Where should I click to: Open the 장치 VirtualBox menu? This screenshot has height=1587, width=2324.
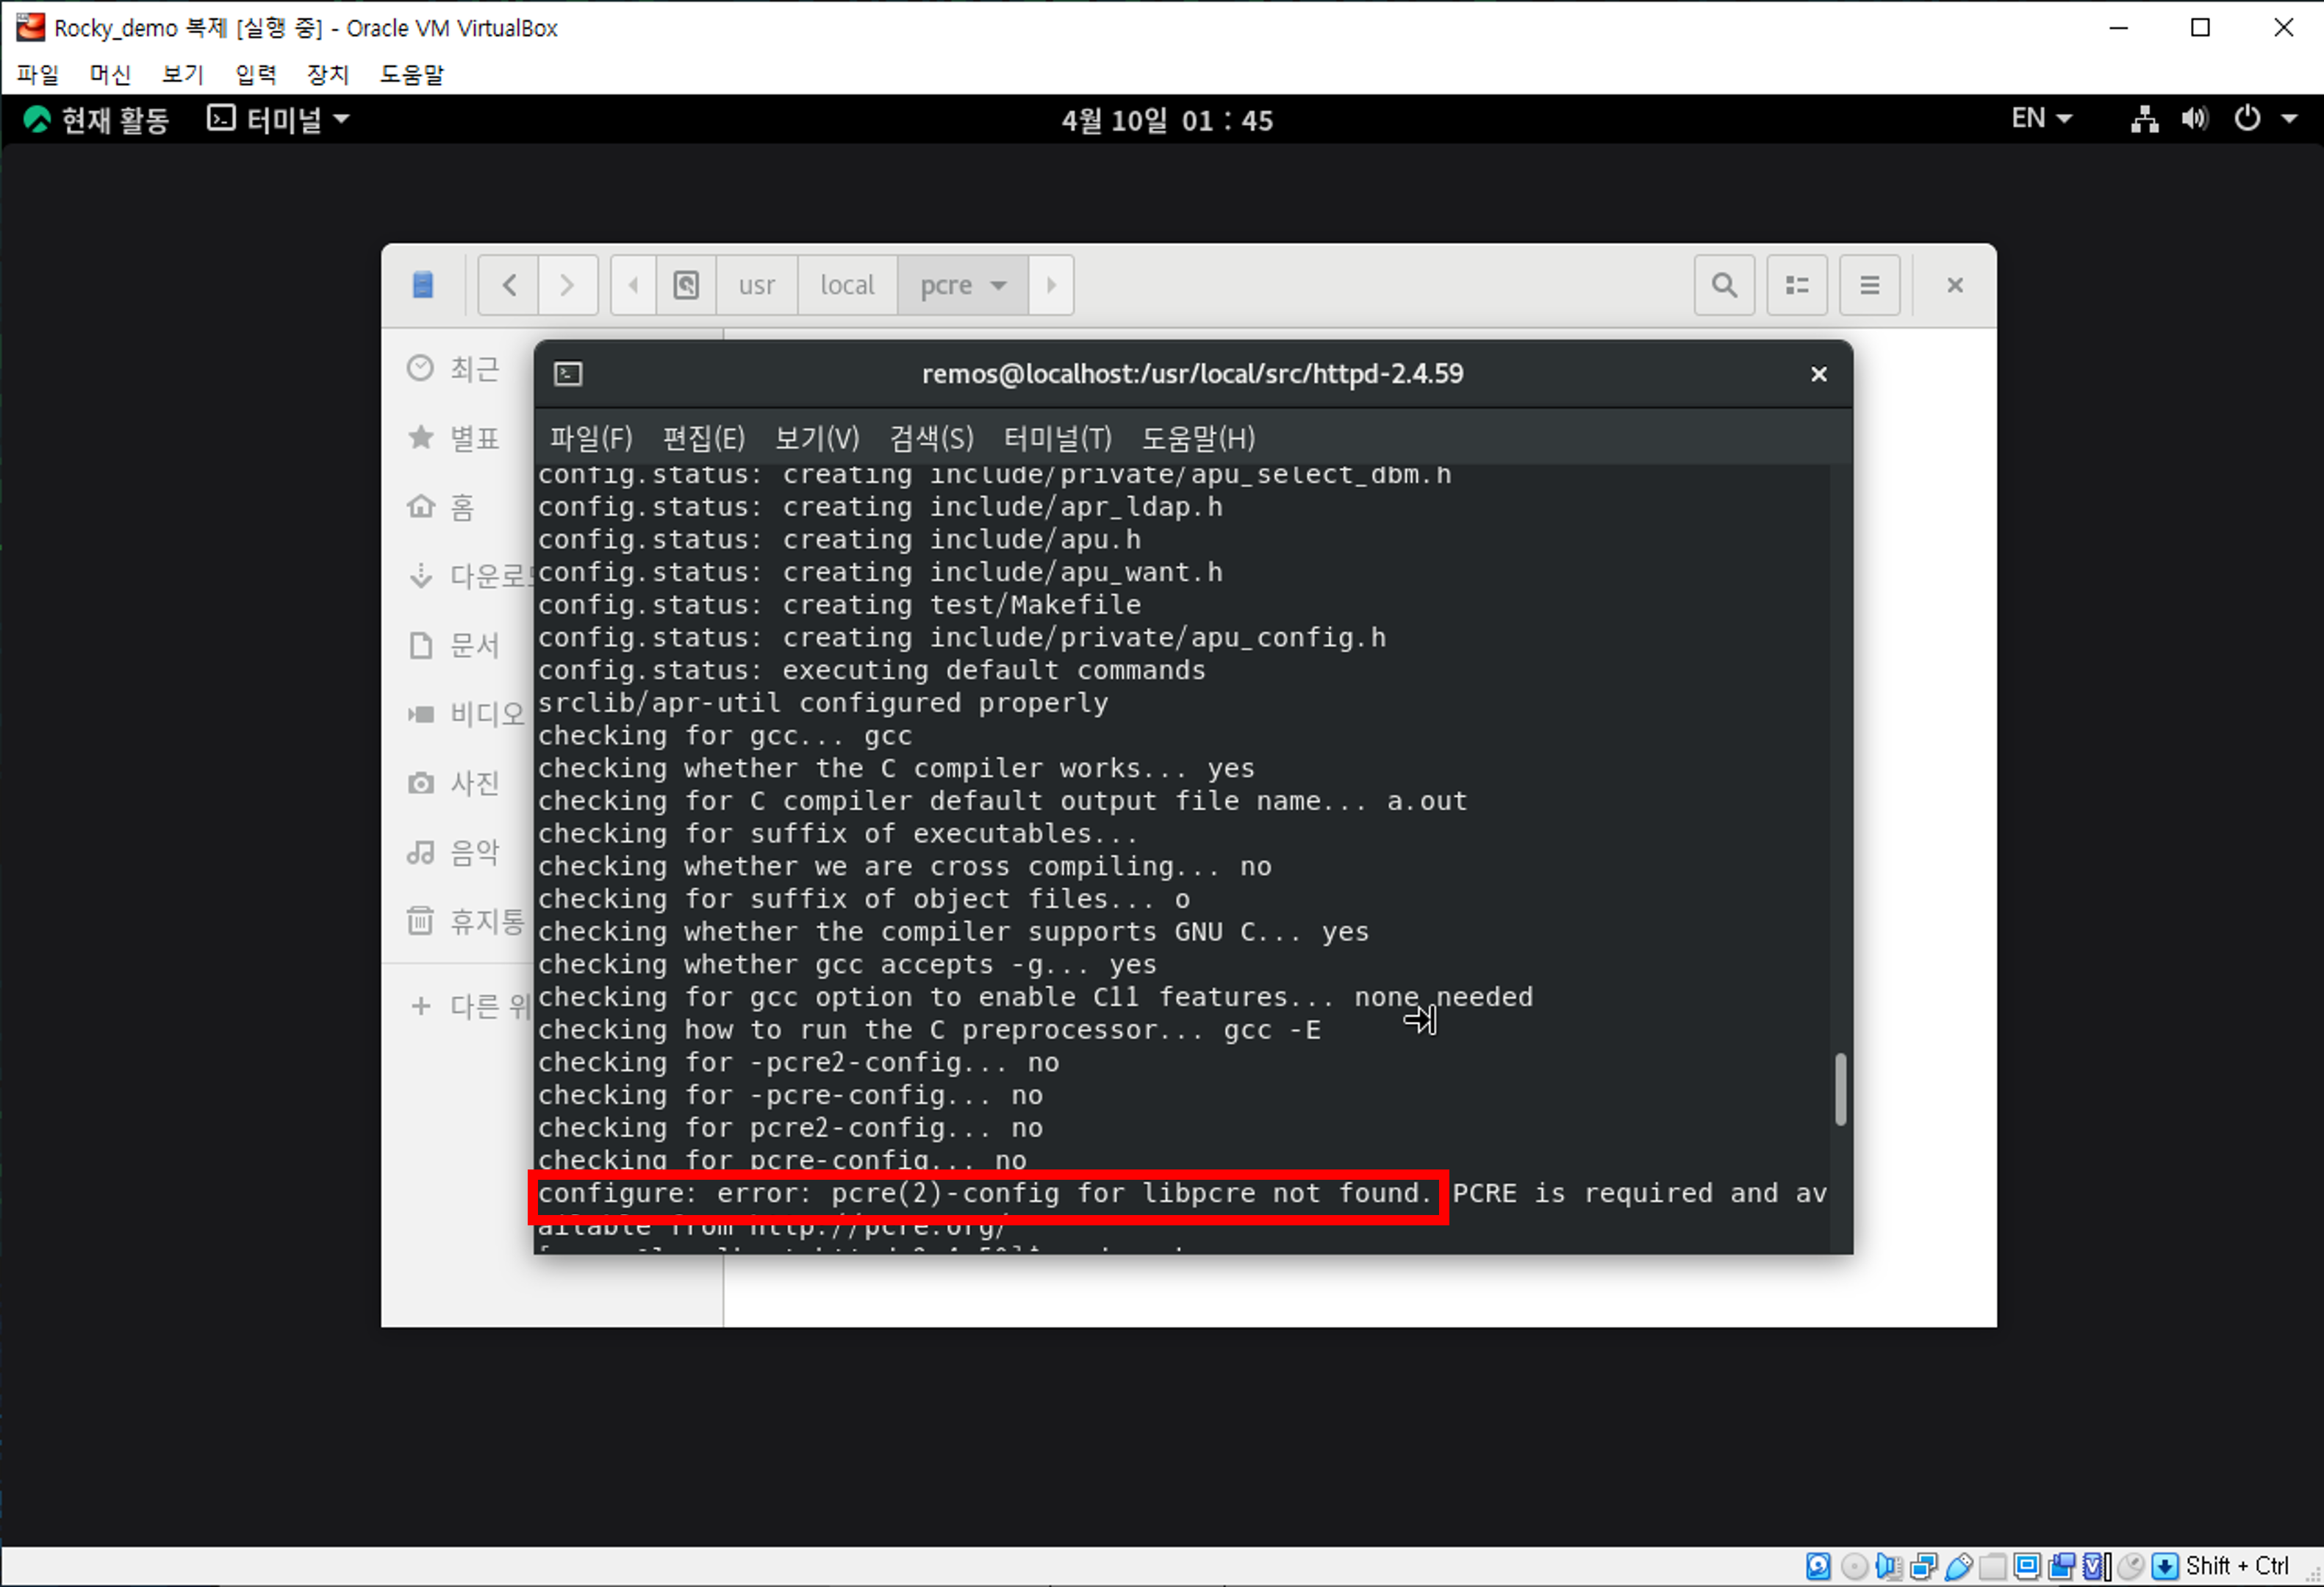tap(327, 74)
